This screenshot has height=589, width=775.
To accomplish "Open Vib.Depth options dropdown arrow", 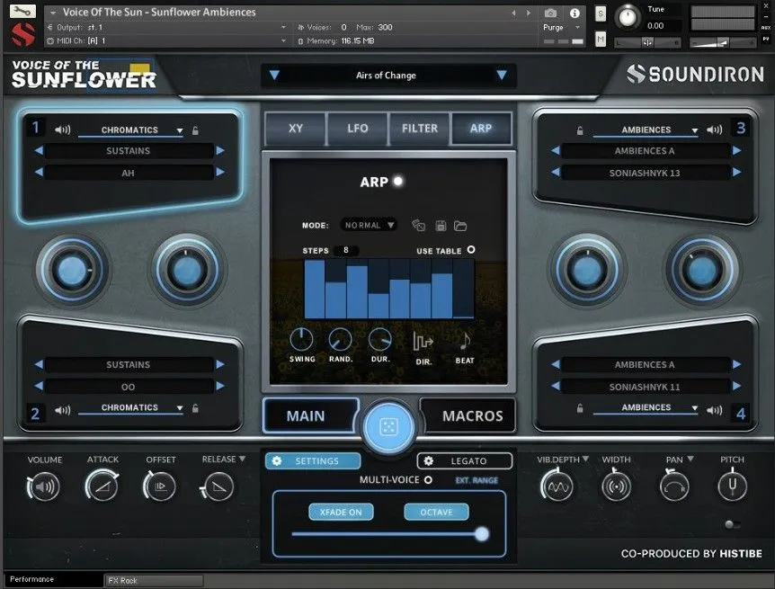I will [x=585, y=459].
